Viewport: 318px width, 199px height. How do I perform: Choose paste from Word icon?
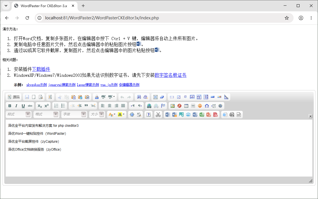(x=87, y=97)
